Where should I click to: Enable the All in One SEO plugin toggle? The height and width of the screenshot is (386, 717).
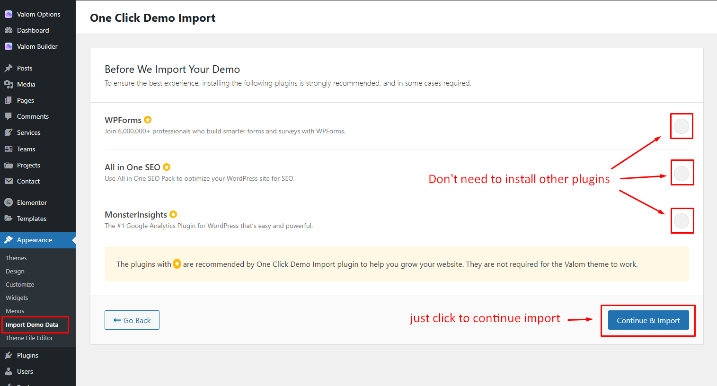coord(681,173)
